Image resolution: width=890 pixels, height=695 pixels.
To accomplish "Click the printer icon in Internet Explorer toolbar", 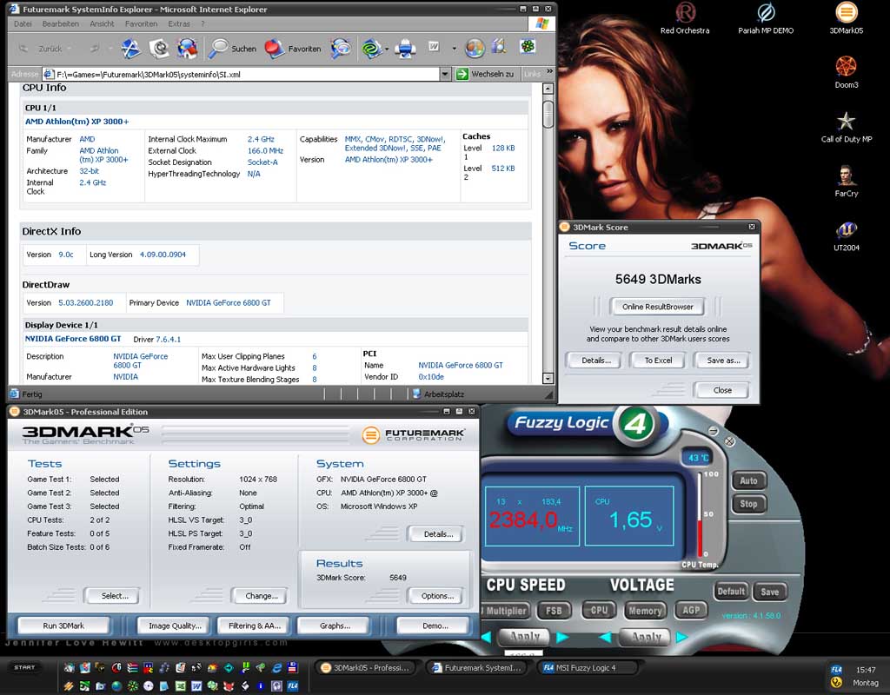I will click(x=405, y=49).
